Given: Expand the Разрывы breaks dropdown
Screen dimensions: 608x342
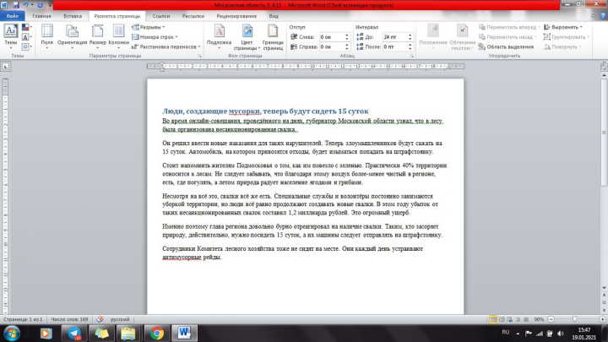Looking at the screenshot, I should click(x=148, y=27).
